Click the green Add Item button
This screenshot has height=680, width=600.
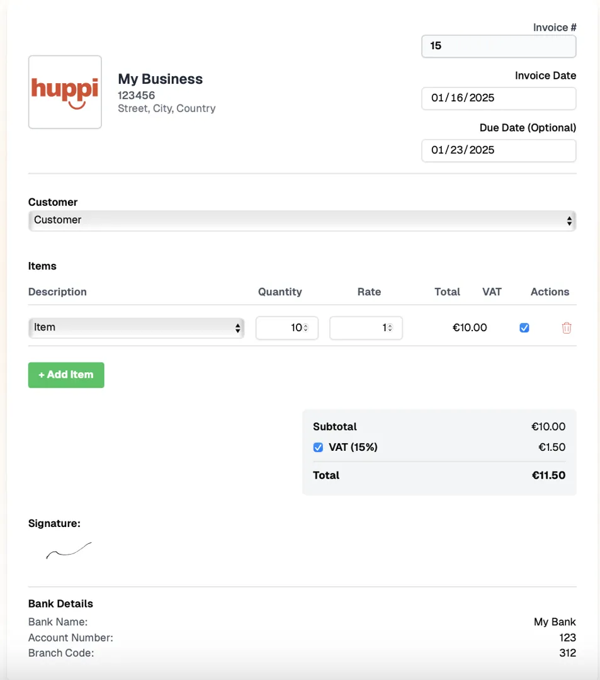66,375
